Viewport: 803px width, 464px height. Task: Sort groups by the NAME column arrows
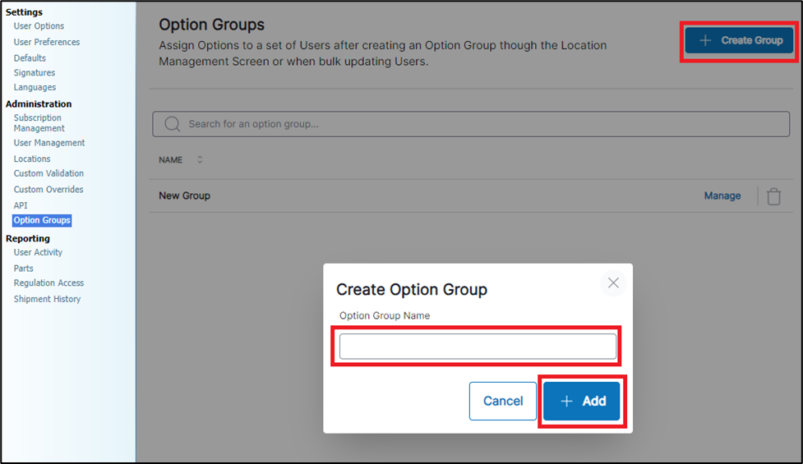(x=200, y=160)
